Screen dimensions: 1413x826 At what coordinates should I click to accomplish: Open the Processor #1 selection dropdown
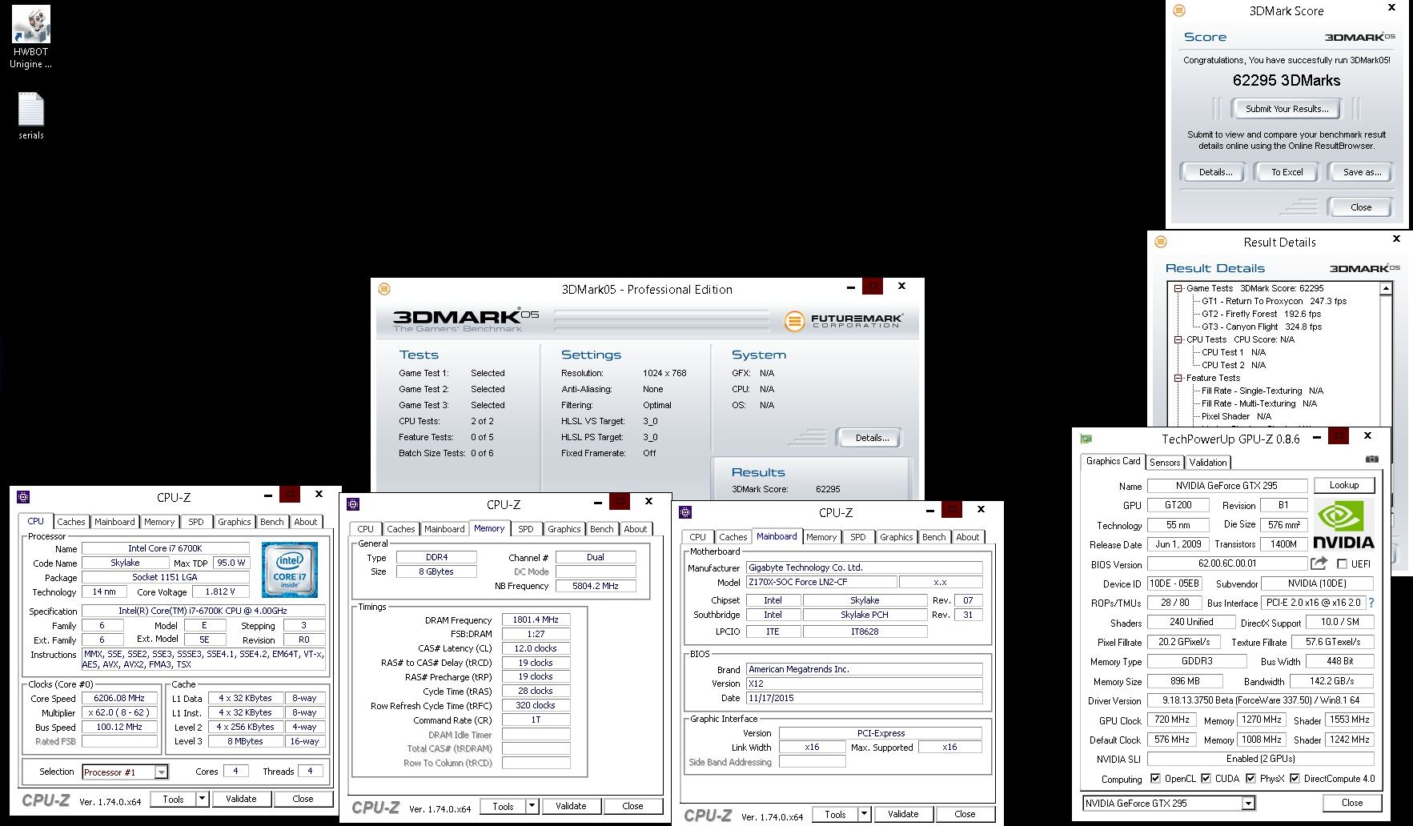[162, 772]
